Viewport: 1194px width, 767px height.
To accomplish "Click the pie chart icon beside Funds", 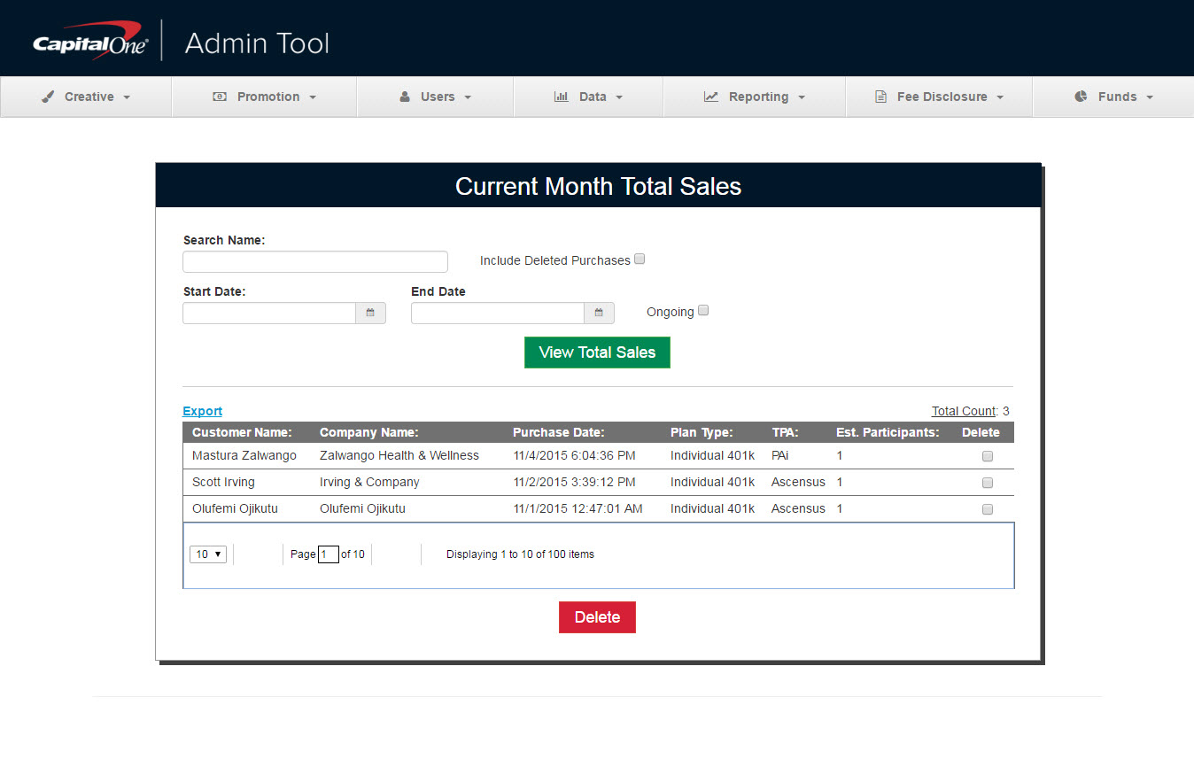I will (1081, 97).
